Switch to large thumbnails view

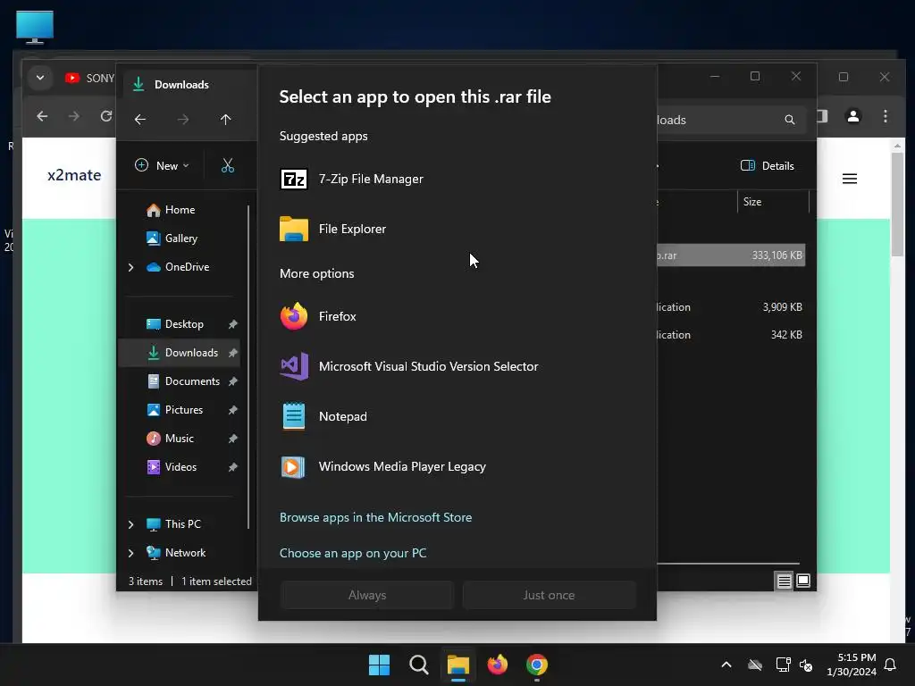point(803,581)
